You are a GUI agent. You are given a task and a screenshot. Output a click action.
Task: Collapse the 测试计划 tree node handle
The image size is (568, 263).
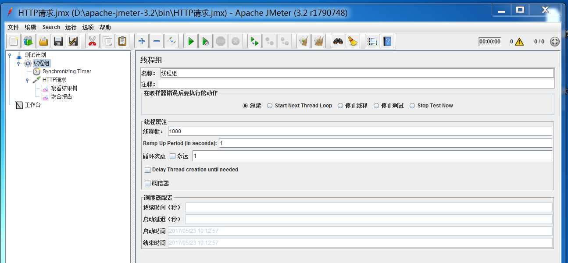[10, 55]
